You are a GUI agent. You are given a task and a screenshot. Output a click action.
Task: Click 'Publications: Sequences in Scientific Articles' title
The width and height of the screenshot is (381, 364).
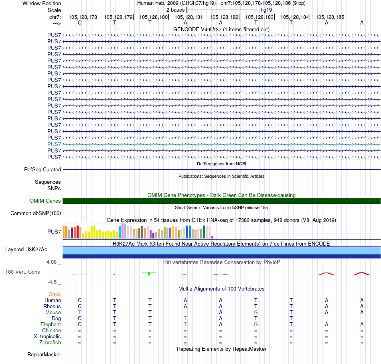221,176
